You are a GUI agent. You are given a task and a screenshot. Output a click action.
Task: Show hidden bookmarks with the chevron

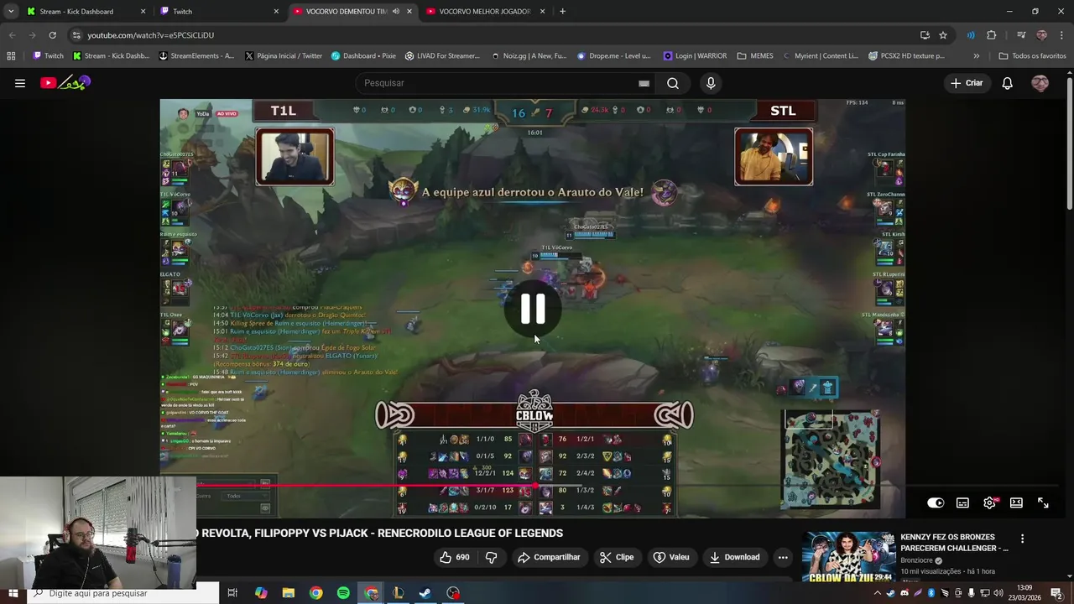[x=976, y=56]
